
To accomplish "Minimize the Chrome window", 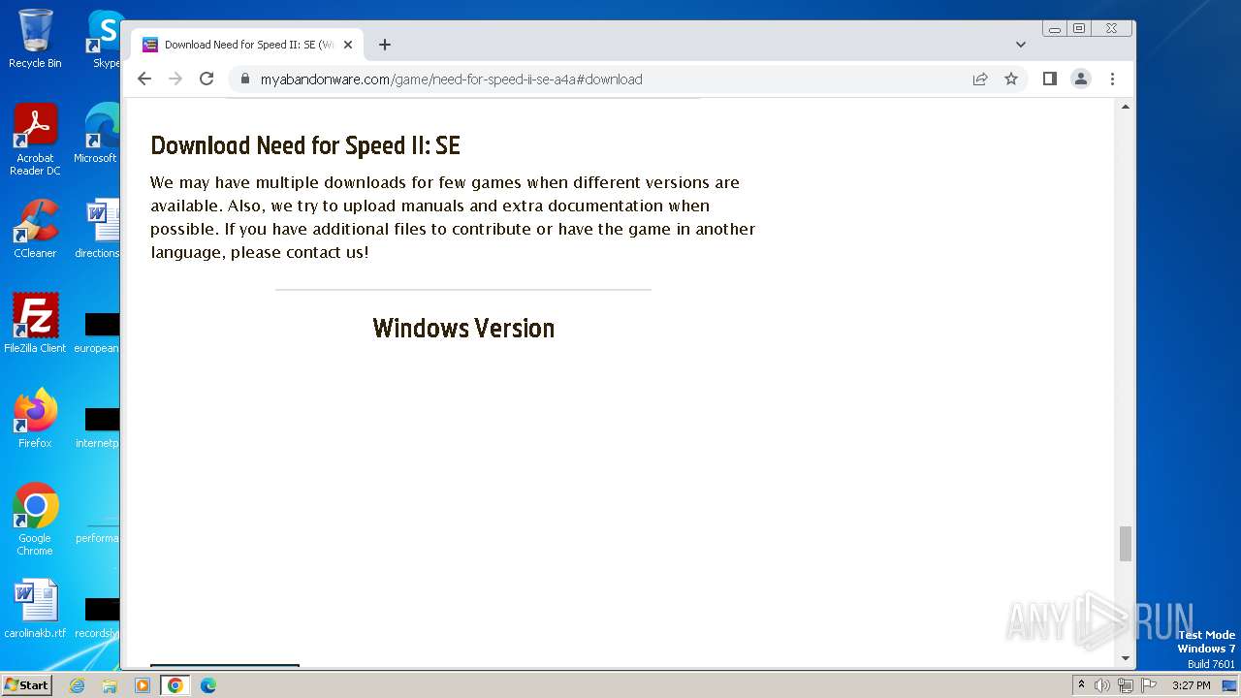I will (x=1055, y=29).
